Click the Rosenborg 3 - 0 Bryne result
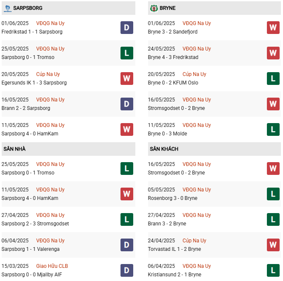Screen dimensions: 283x281 [173, 198]
